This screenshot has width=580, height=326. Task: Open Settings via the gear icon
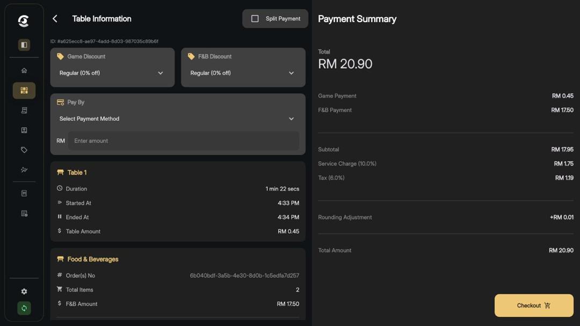24,291
